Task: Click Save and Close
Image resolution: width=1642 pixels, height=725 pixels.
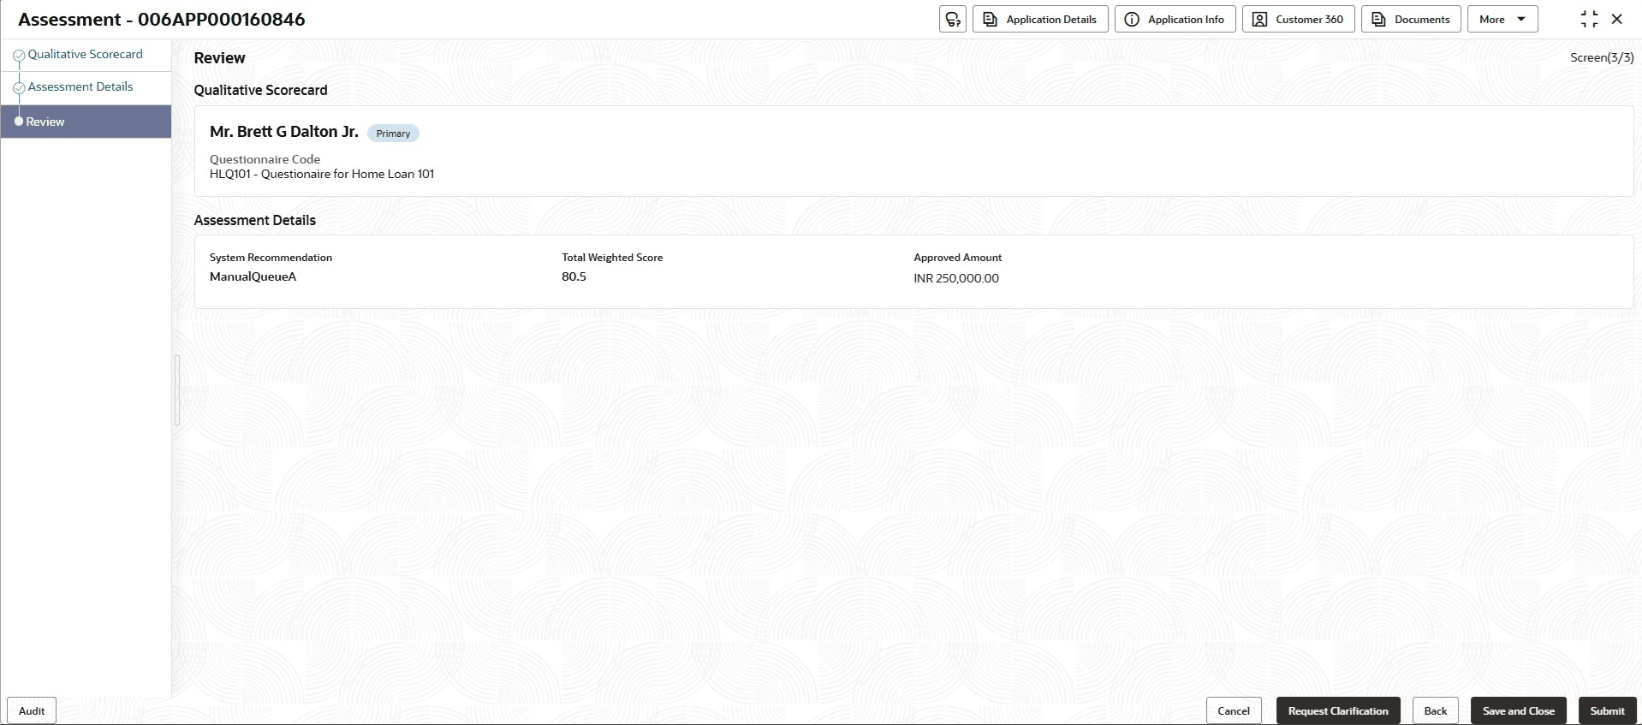Action: click(1519, 710)
